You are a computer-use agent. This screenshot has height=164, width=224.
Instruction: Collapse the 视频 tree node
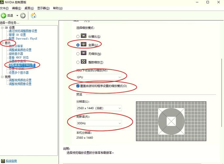point(2,77)
